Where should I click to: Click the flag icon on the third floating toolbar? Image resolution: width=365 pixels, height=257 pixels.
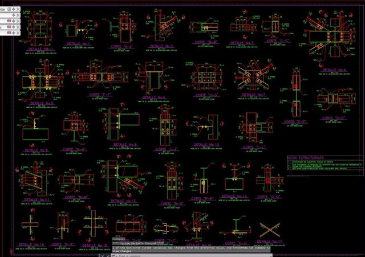(x=9, y=21)
